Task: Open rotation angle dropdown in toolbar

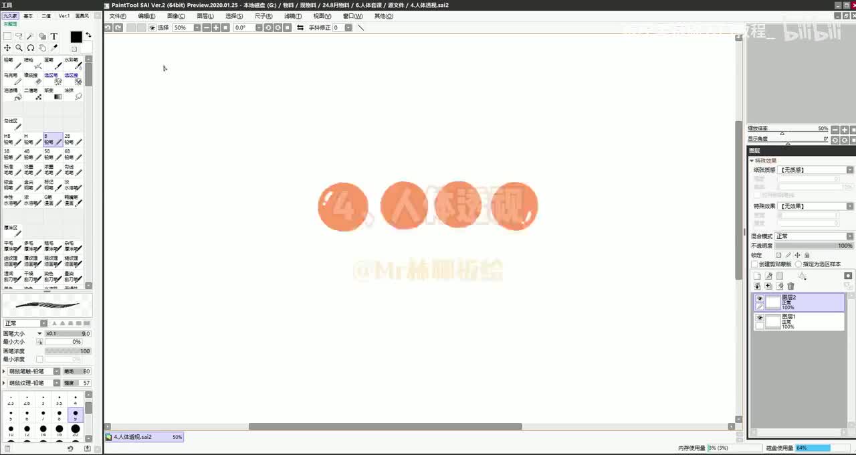Action: pos(259,27)
